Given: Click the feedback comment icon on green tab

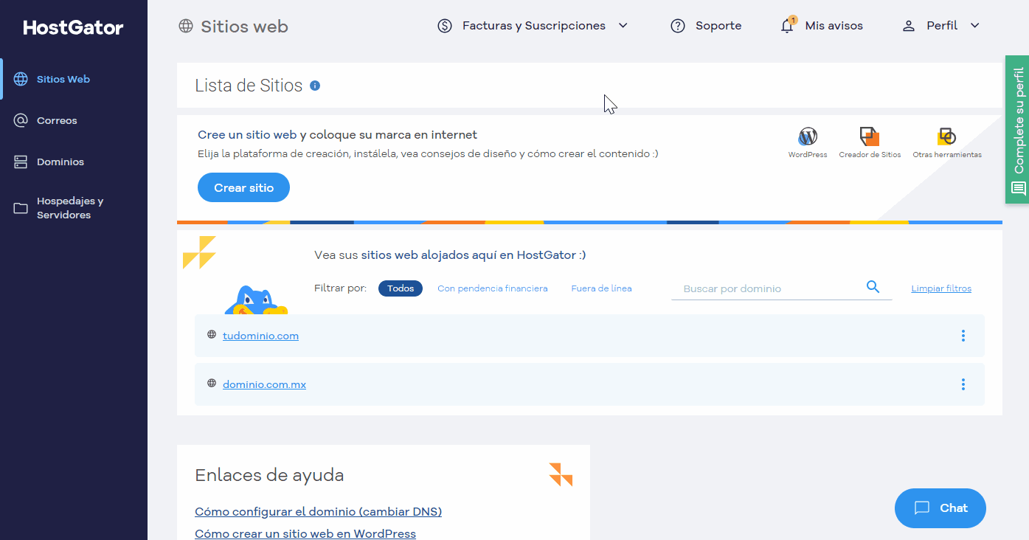Looking at the screenshot, I should tap(1019, 189).
